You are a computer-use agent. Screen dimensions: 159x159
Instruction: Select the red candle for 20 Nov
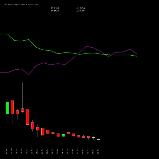pos(12,107)
